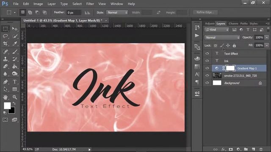Open the Filter menu
271x152 pixels.
point(90,4)
